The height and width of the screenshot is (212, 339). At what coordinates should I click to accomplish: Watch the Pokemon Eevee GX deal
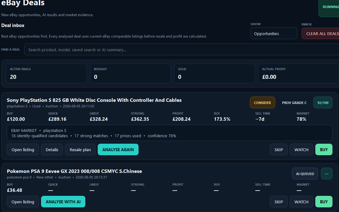click(x=301, y=202)
